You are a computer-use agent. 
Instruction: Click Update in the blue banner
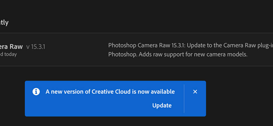click(162, 106)
